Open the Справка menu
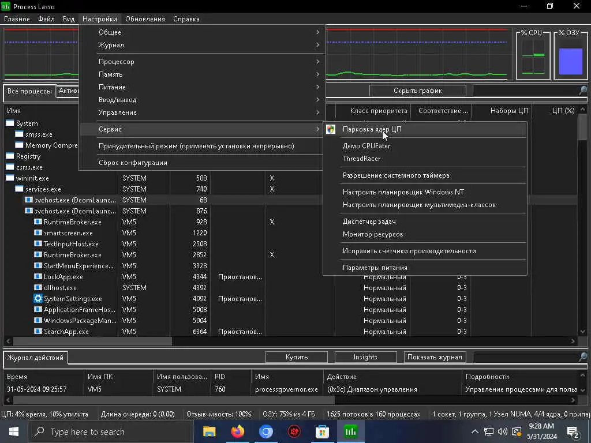 [x=186, y=19]
